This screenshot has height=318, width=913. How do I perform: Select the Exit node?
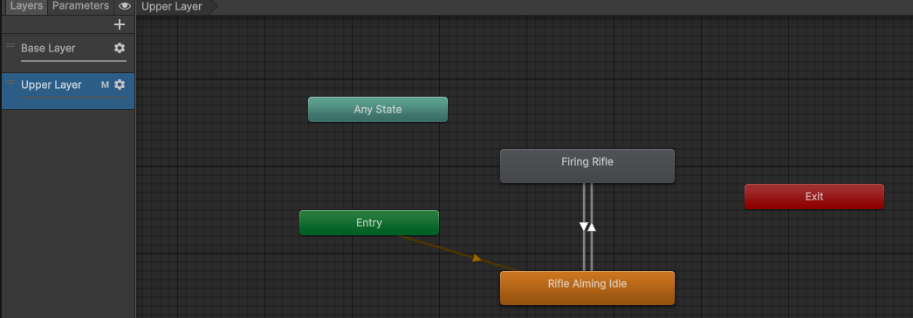click(x=814, y=197)
